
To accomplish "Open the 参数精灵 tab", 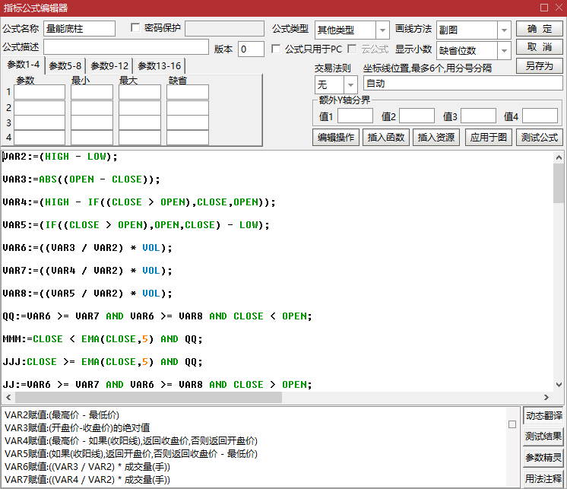I will [543, 458].
